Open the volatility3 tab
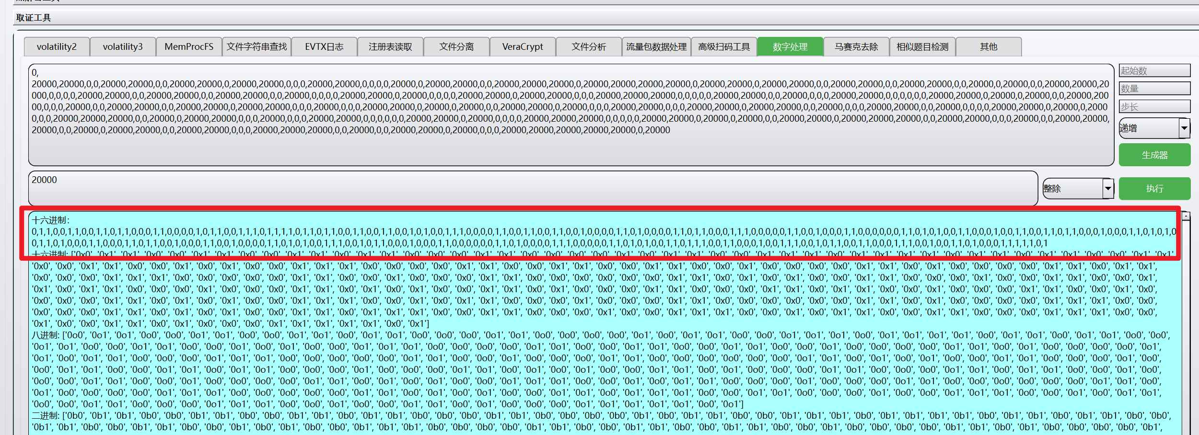Image resolution: width=1199 pixels, height=435 pixels. [122, 46]
